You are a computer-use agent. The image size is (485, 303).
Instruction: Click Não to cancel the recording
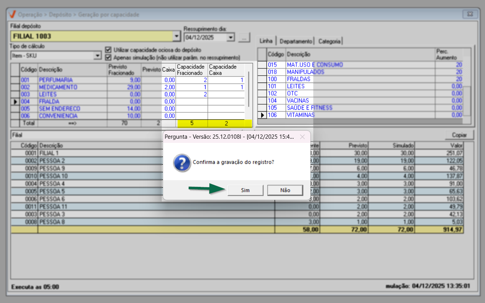[285, 190]
